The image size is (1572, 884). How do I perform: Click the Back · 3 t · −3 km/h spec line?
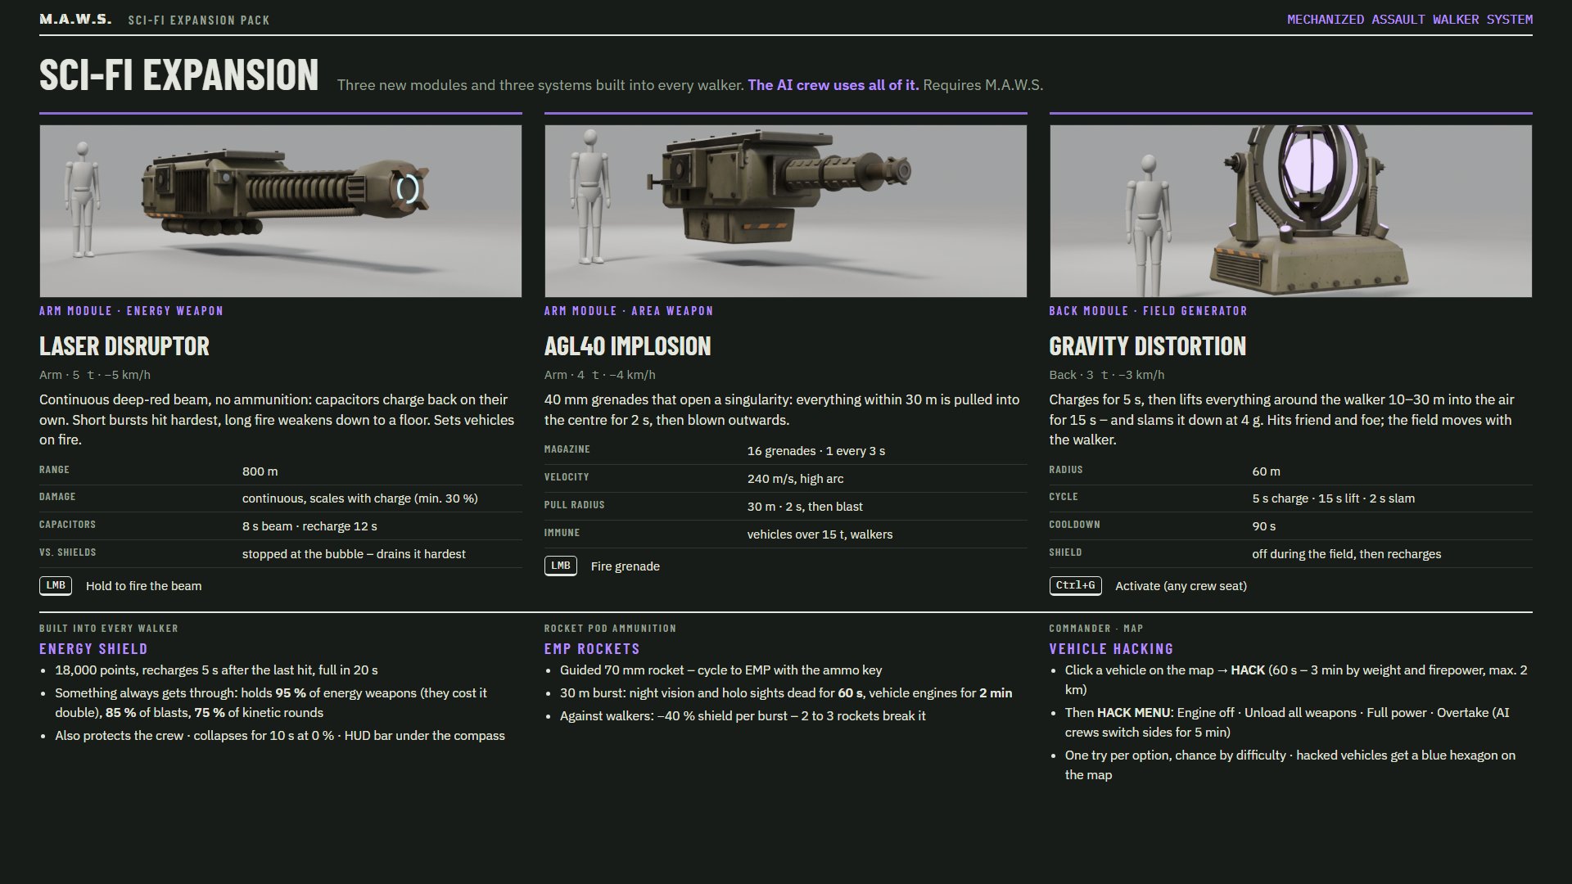[1106, 375]
